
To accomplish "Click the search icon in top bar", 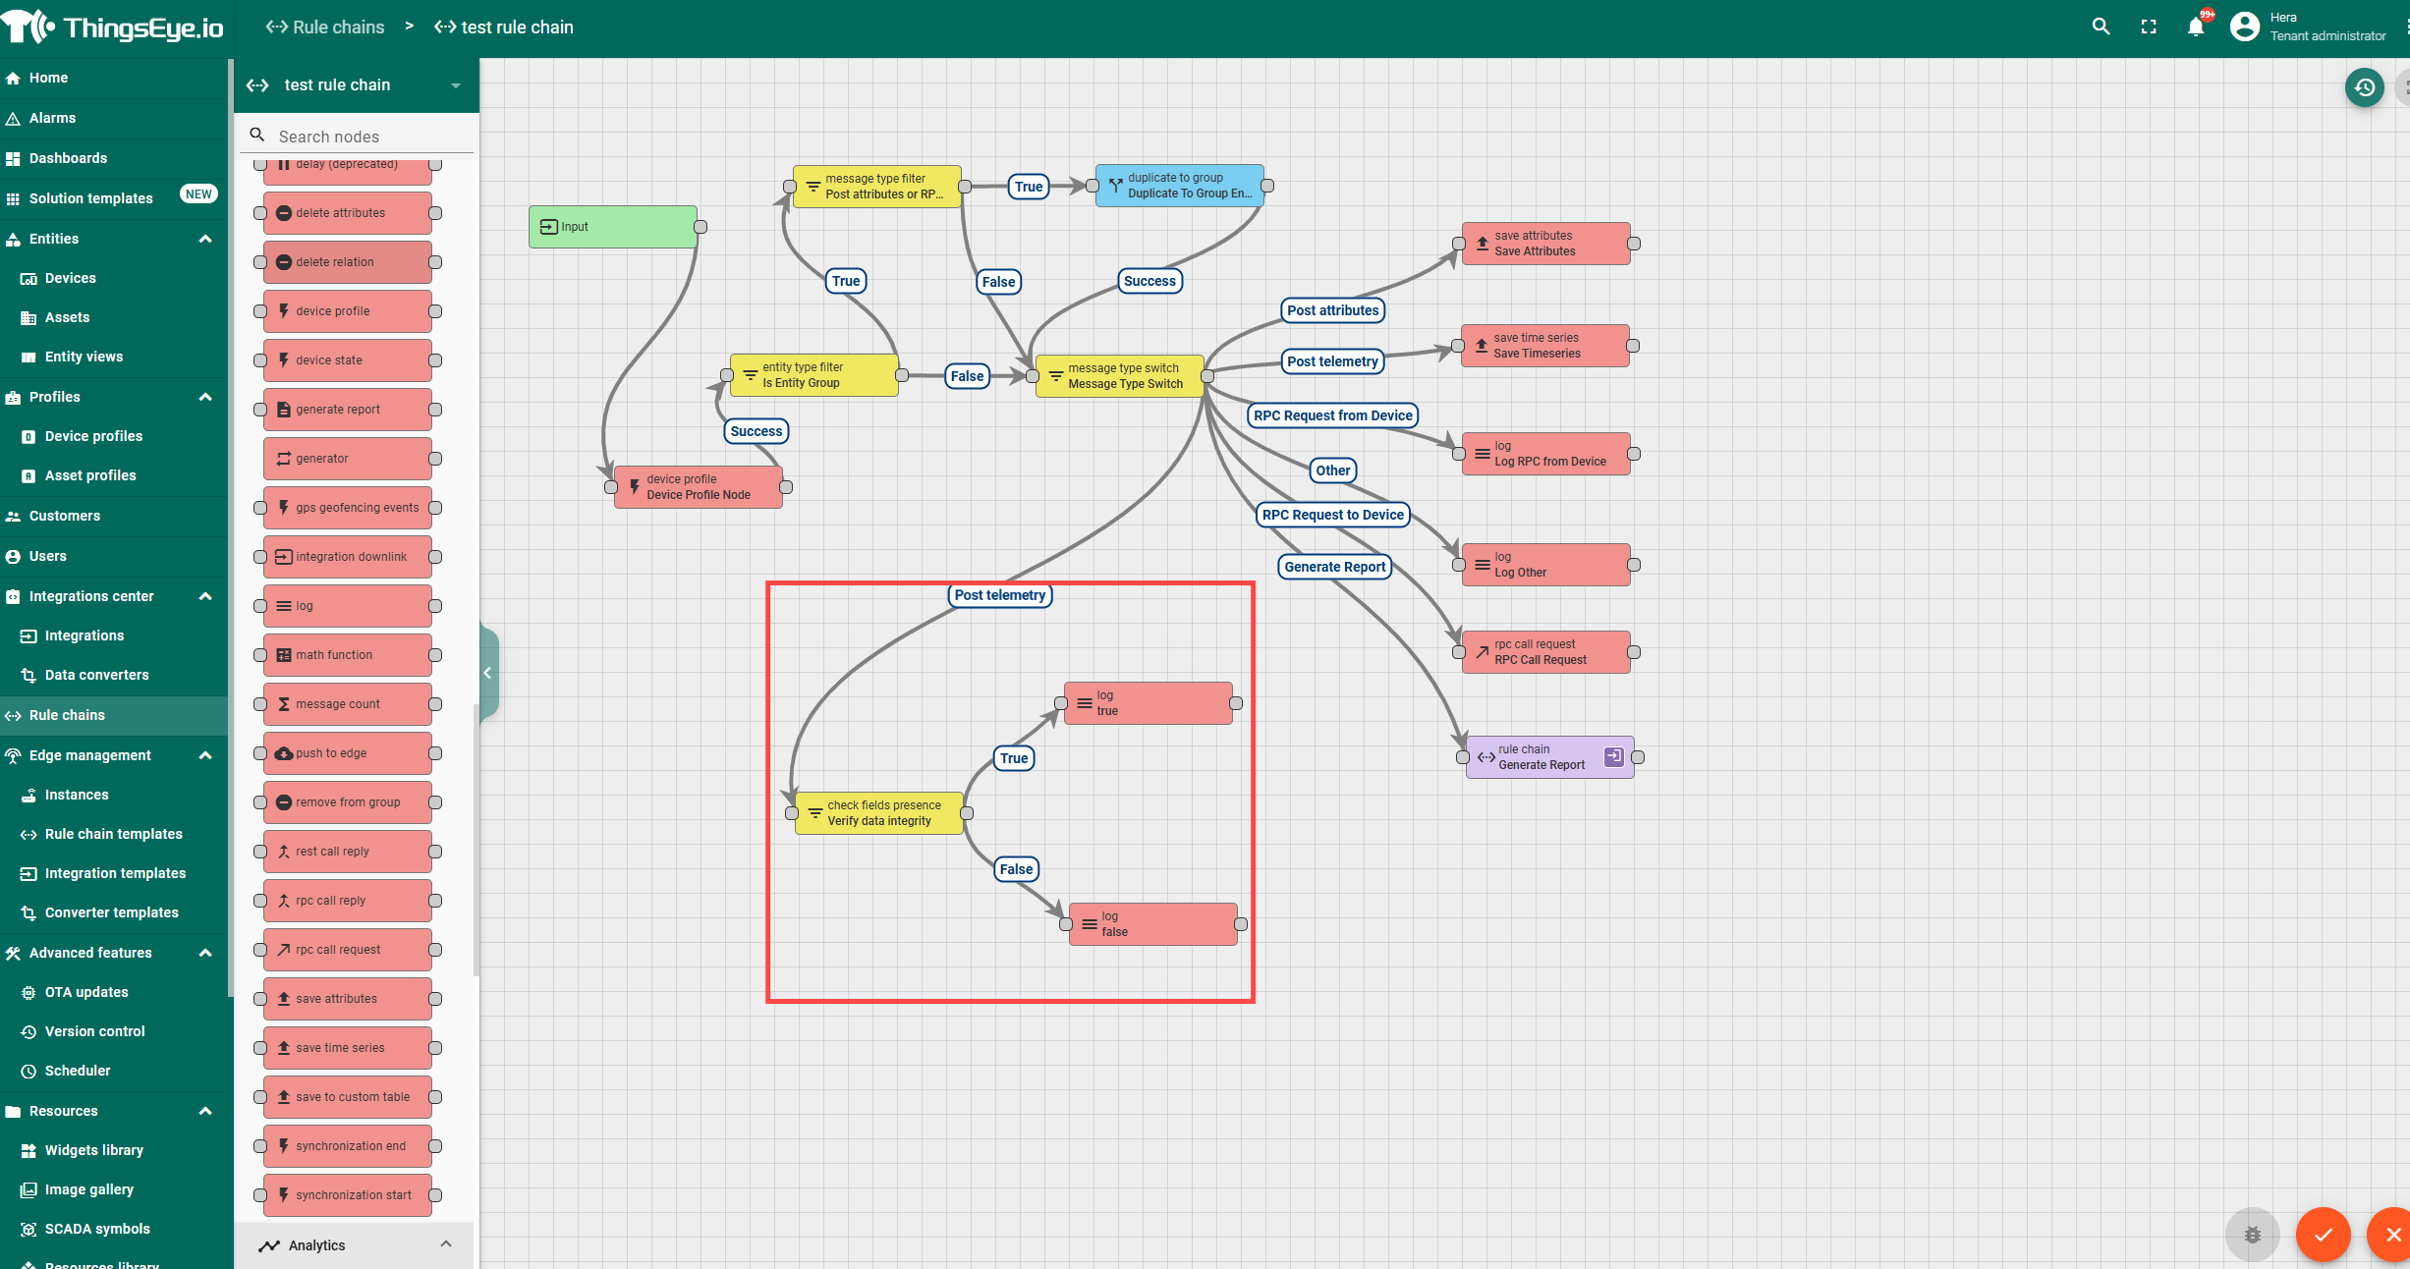I will 2101,27.
